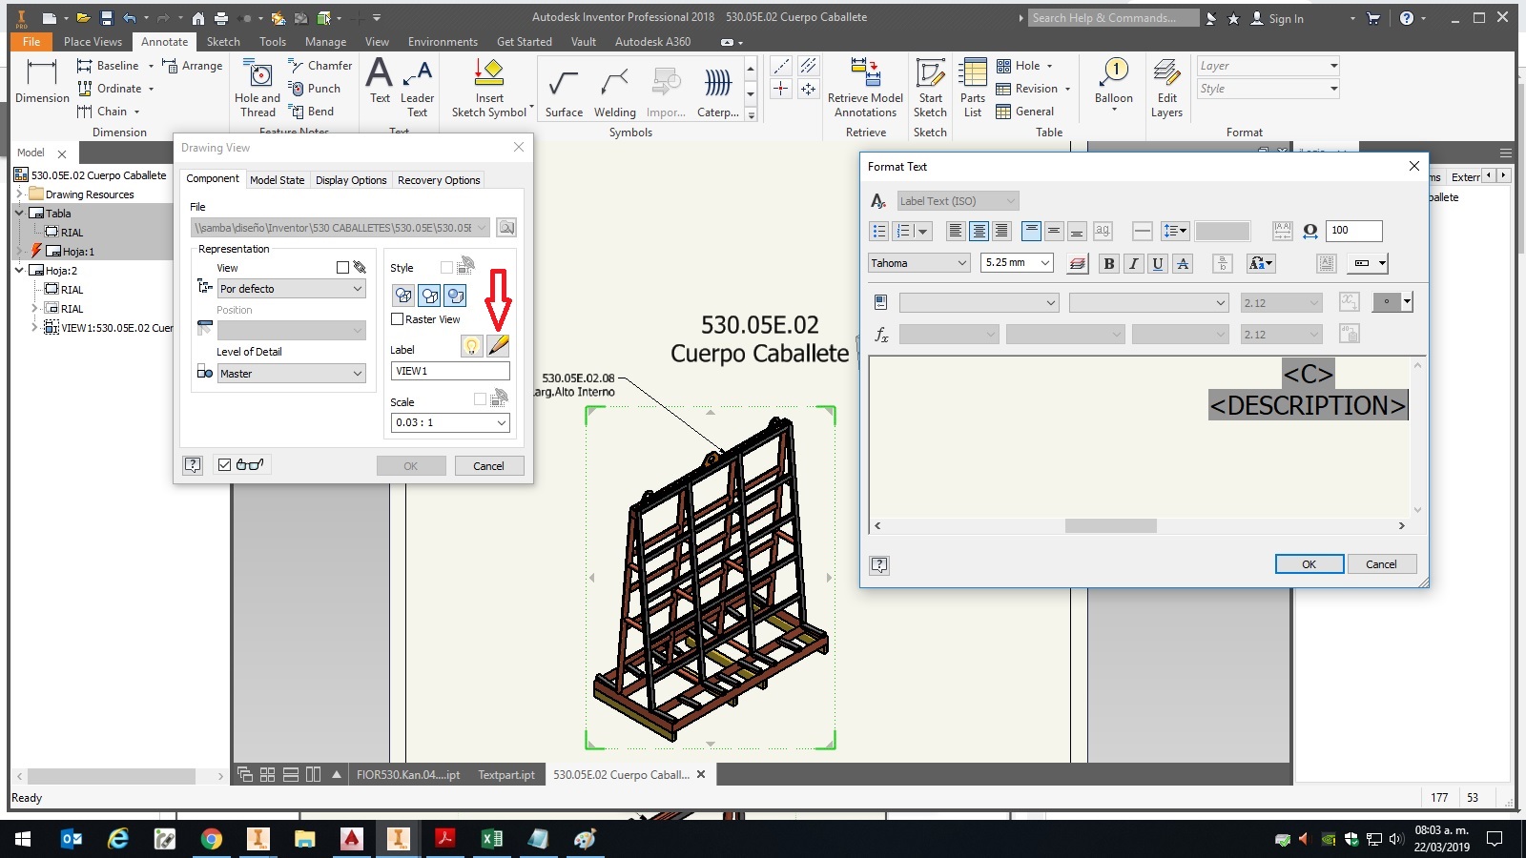Enable the Raster View checkbox

[x=398, y=319]
